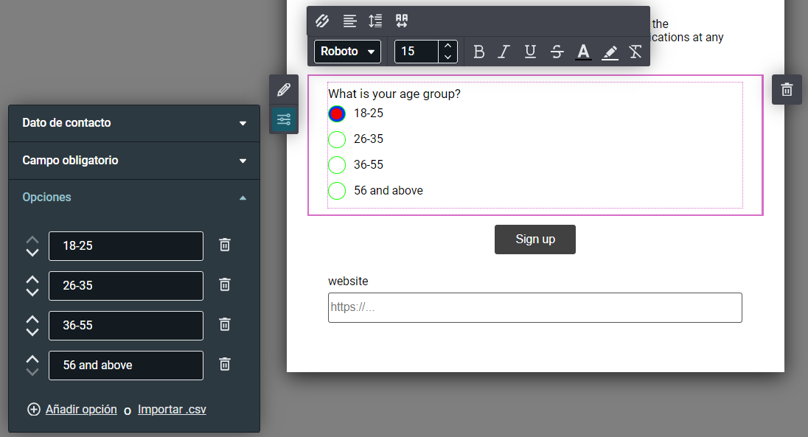
Task: Expand the Campo obligatorio section
Action: point(134,161)
